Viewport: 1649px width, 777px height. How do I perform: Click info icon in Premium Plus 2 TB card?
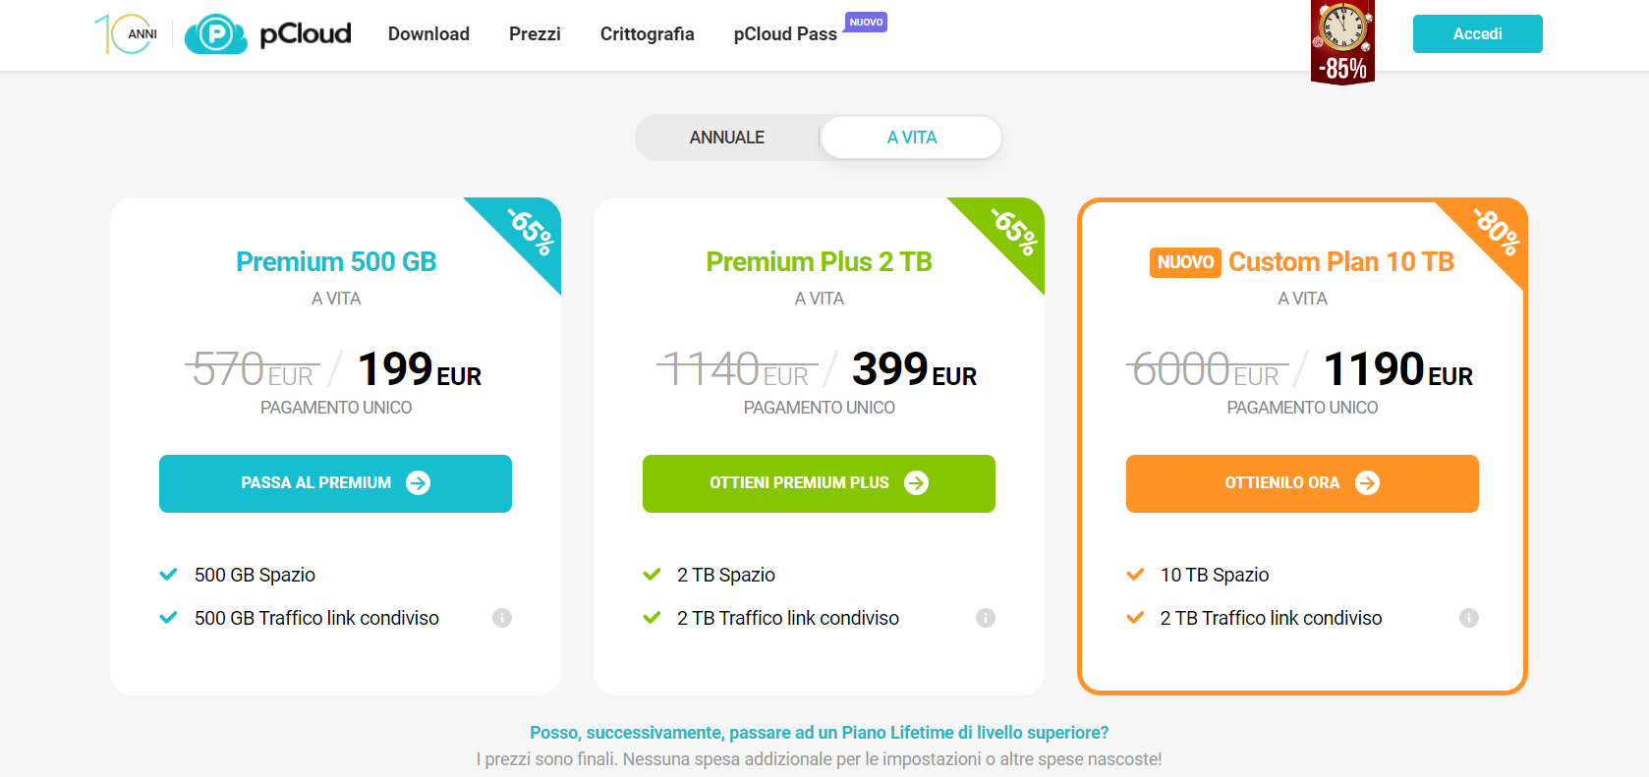[x=986, y=618]
